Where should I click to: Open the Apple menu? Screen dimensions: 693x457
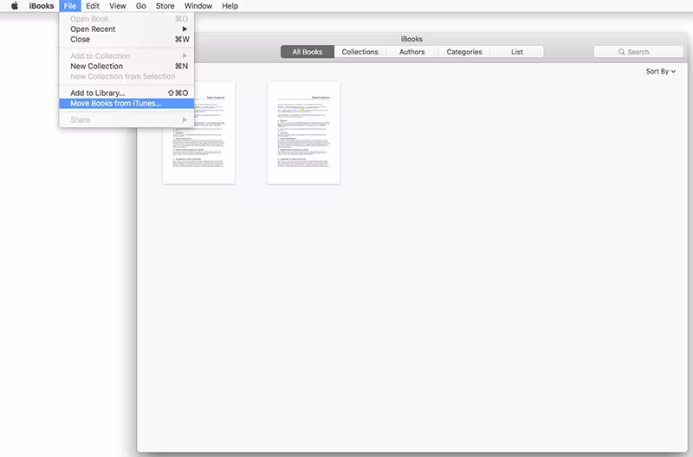pos(15,6)
